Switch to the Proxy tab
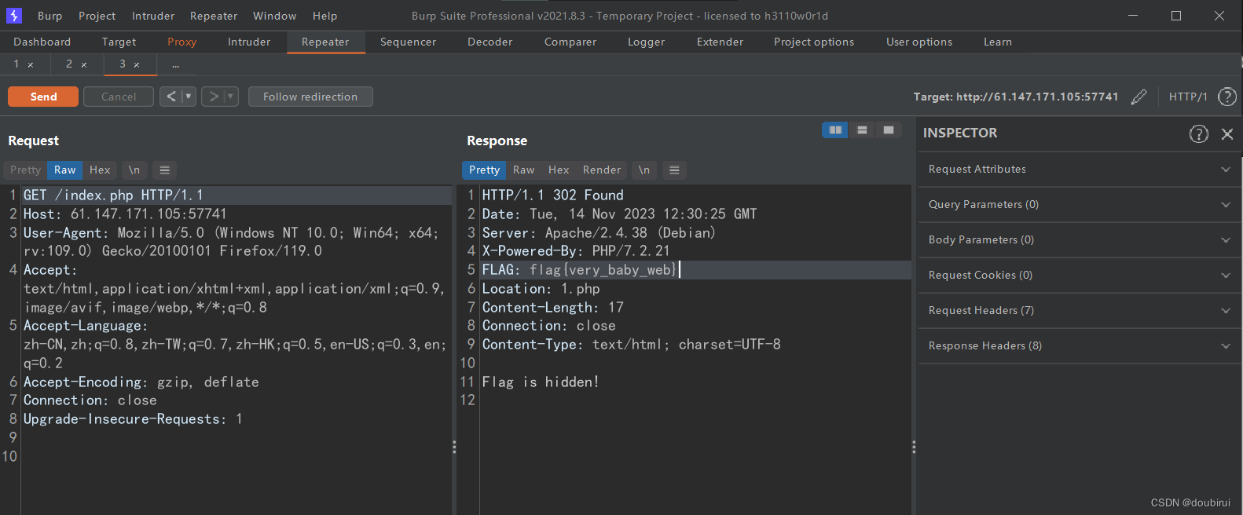Image resolution: width=1243 pixels, height=515 pixels. [x=181, y=42]
